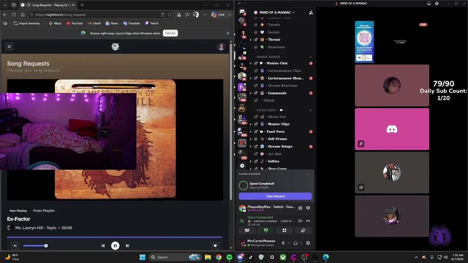Open the Gmail bookmark

(94, 23)
